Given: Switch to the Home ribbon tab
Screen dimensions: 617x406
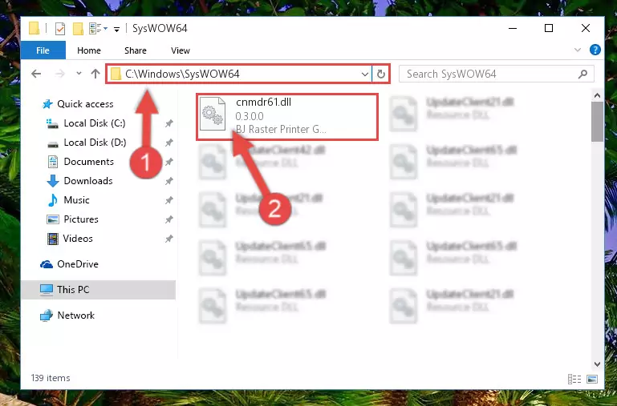Looking at the screenshot, I should pyautogui.click(x=89, y=50).
